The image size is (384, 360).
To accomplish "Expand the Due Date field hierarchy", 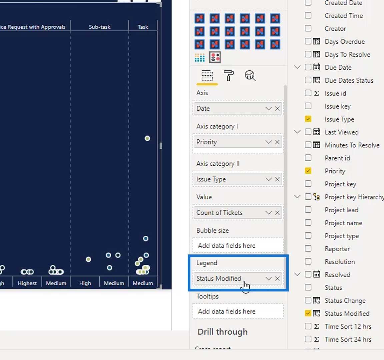I will pos(297,67).
